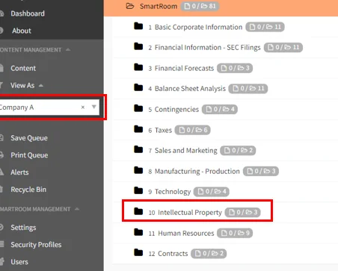Screen dimensions: 338x271
Task: Open the Contingencies folder
Action: tap(176, 110)
